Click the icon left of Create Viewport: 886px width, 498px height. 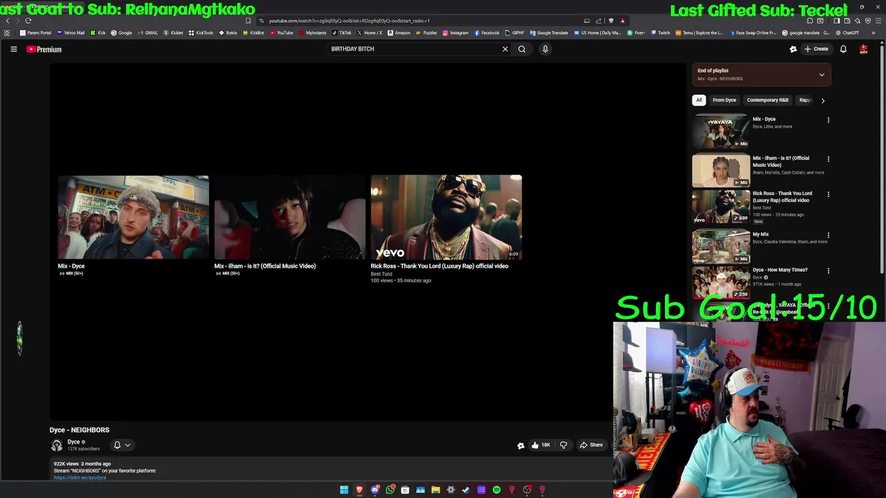tap(793, 49)
